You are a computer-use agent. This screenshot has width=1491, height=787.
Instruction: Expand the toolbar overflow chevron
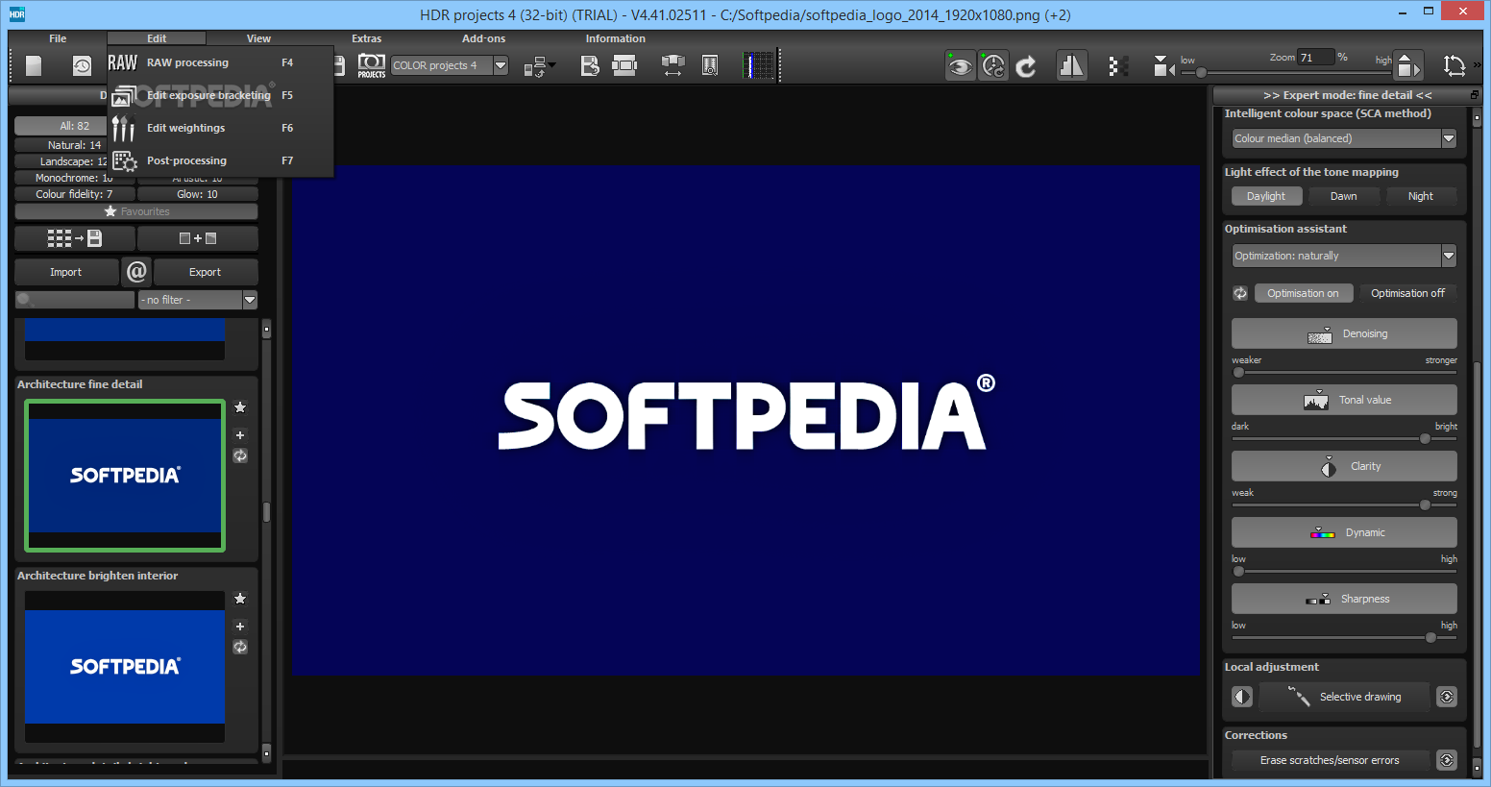pyautogui.click(x=1477, y=65)
